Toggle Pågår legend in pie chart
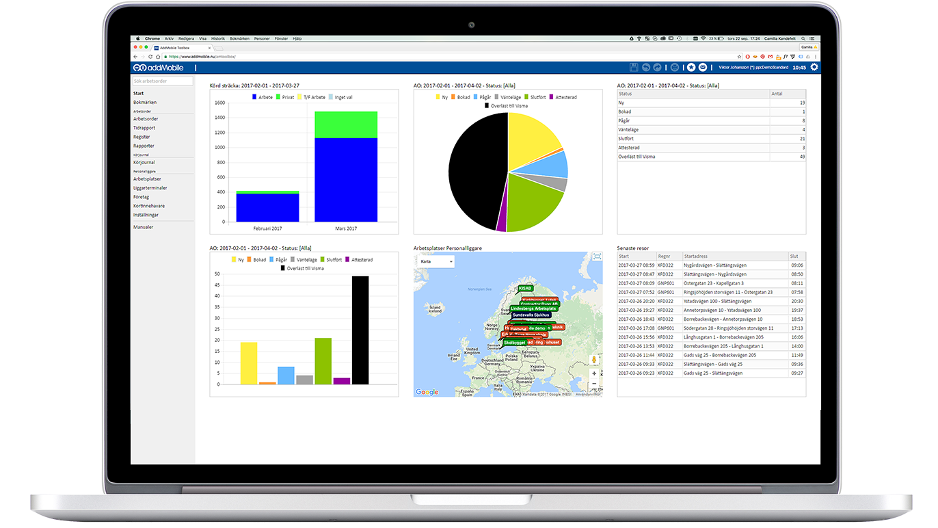The height and width of the screenshot is (528, 938). click(481, 97)
